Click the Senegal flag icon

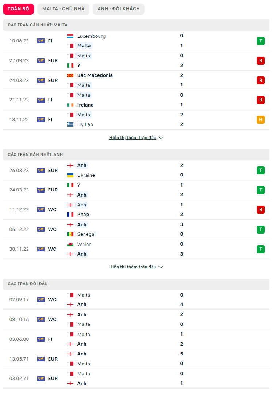point(70,234)
